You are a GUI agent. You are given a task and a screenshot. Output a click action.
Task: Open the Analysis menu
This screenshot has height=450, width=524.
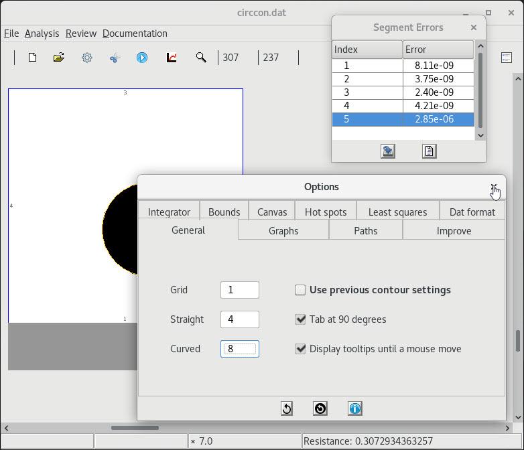[x=42, y=33]
